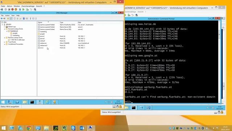232x131 pixels.
Task: Open the Ansicht menu in SERVER3 VM window
Action: [x=140, y=12]
